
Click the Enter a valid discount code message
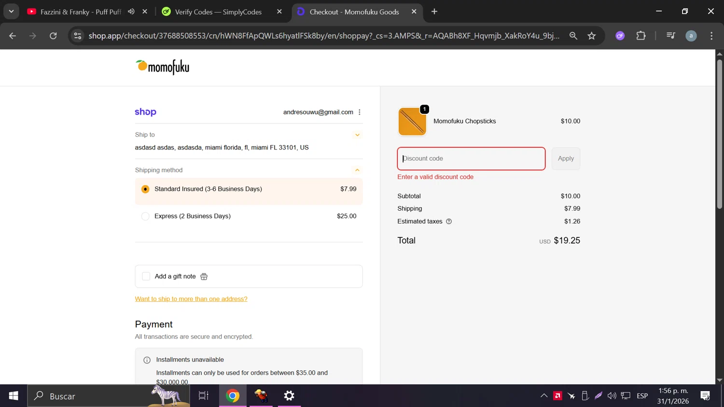(435, 177)
